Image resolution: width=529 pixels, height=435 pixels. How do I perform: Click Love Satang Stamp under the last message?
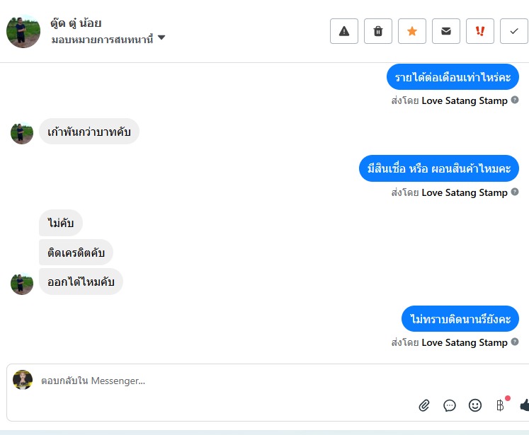pyautogui.click(x=465, y=342)
